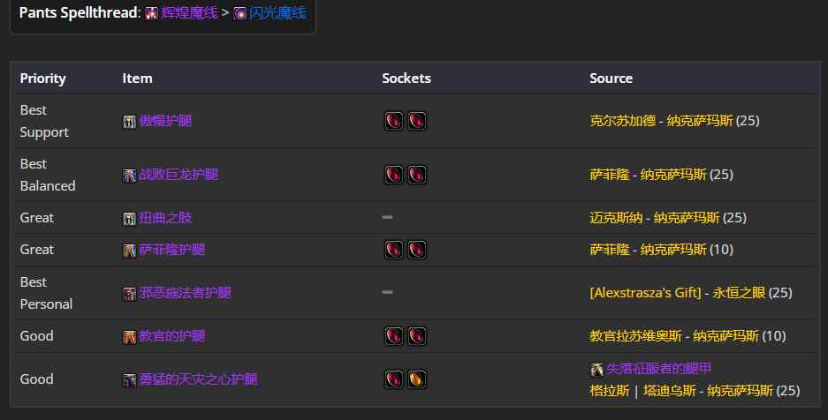
Task: Open the 教官的护腿 item link
Action: click(x=172, y=336)
